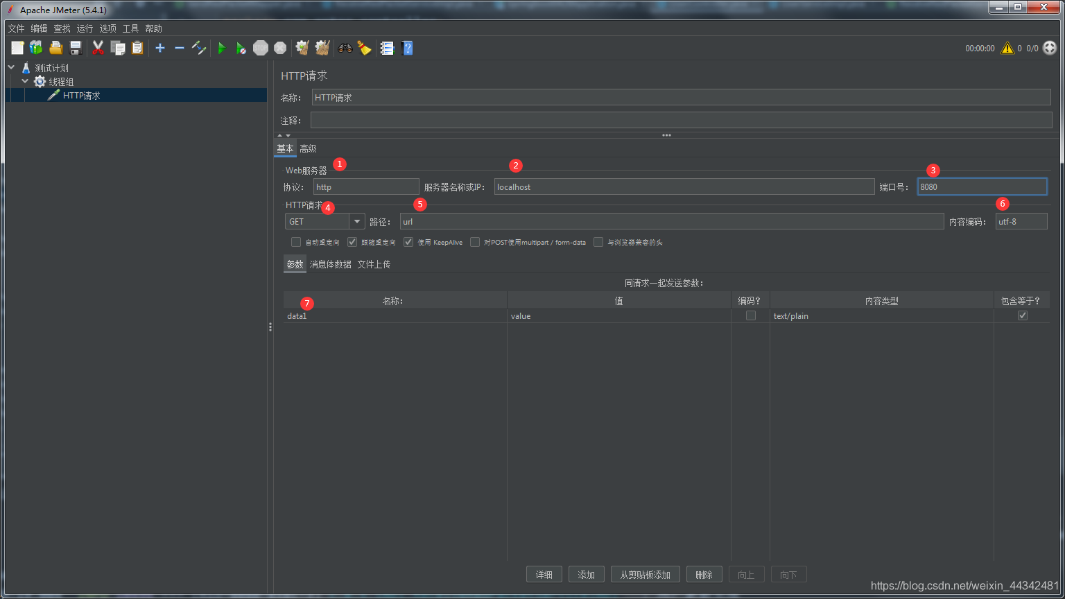Open the 选项 menu
This screenshot has width=1065, height=599.
(108, 28)
